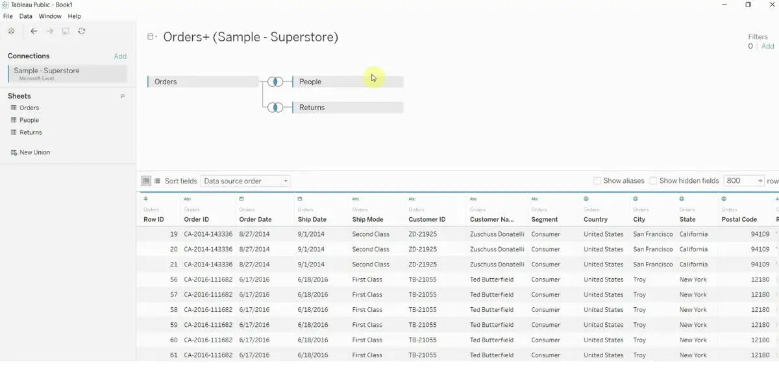The image size is (779, 389).
Task: Click Row ID cell 61
Action: (173, 355)
